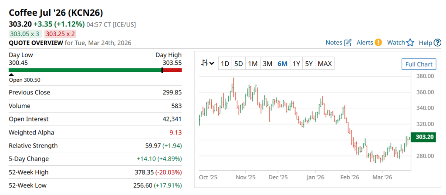The height and width of the screenshot is (195, 446).
Task: Click the Notes edit pencil icon
Action: point(348,43)
